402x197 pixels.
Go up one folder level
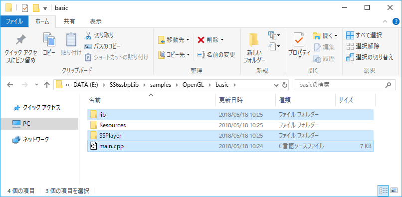(x=47, y=85)
